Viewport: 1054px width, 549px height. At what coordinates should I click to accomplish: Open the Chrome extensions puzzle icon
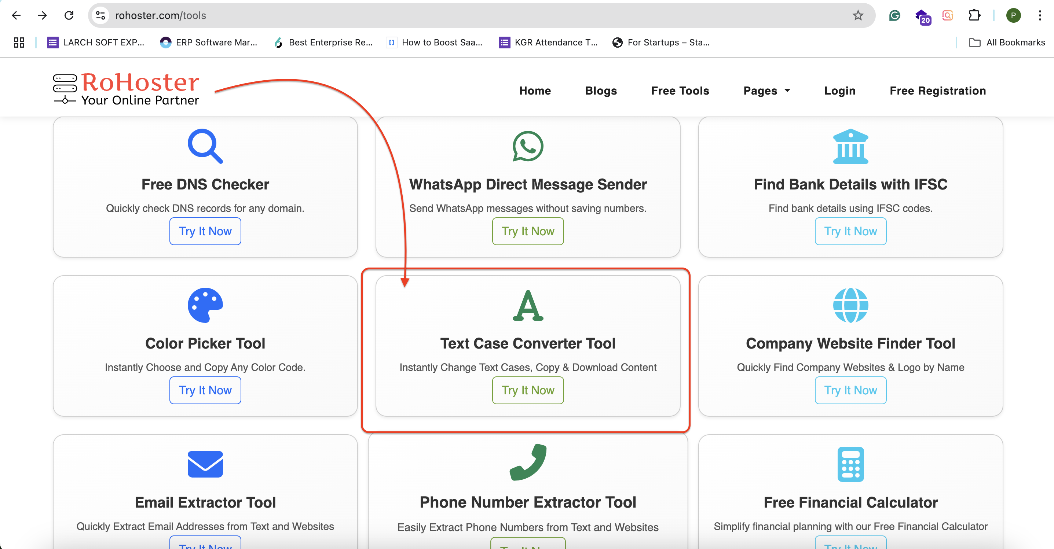974,15
